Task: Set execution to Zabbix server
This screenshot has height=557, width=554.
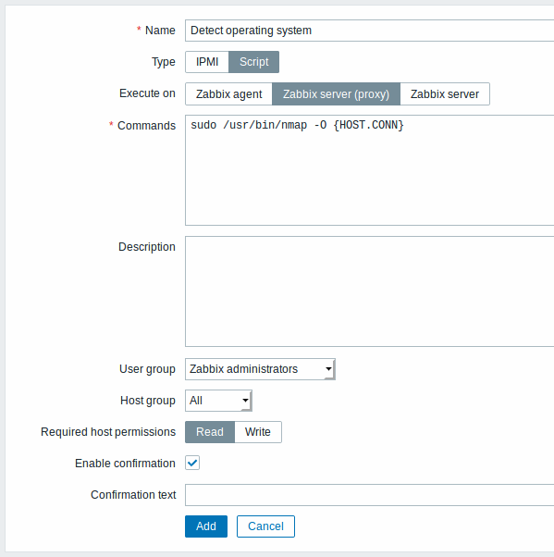Action: (x=445, y=94)
